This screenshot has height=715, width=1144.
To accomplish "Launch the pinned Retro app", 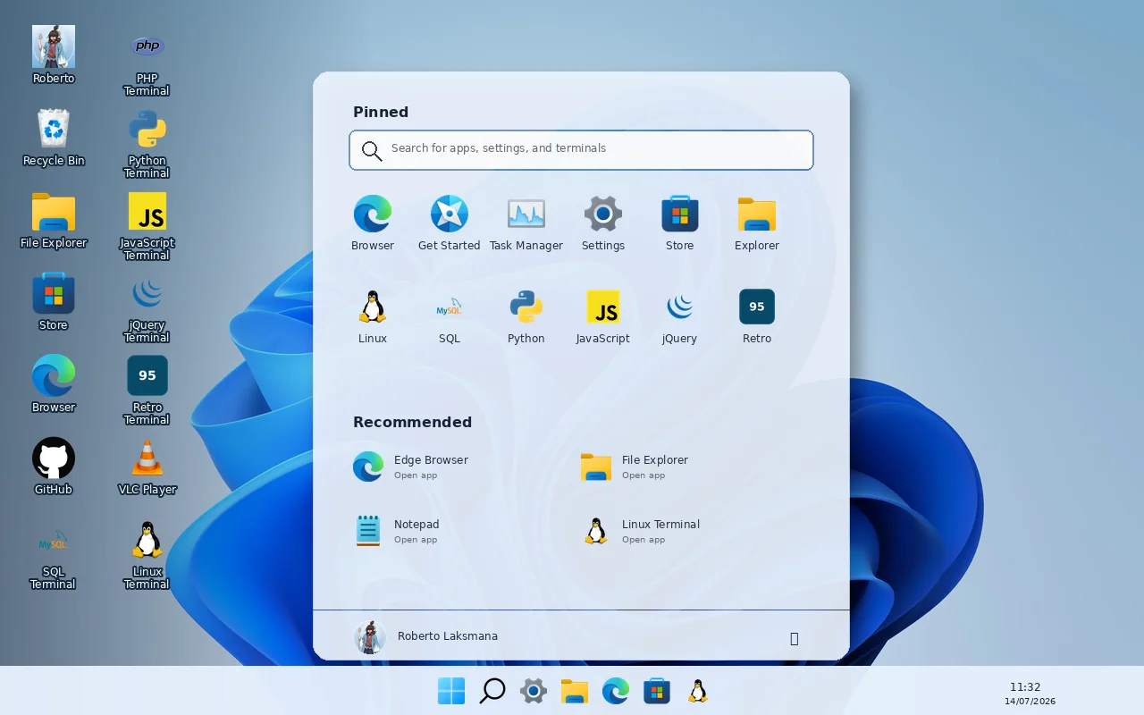I will point(757,316).
